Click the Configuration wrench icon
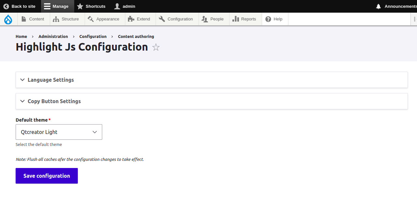 click(162, 19)
